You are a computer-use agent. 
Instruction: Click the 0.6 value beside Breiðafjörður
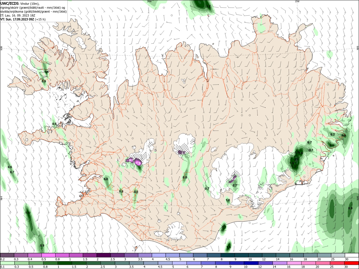pyautogui.click(x=54, y=124)
